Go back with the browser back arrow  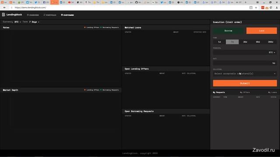(x=4, y=8)
